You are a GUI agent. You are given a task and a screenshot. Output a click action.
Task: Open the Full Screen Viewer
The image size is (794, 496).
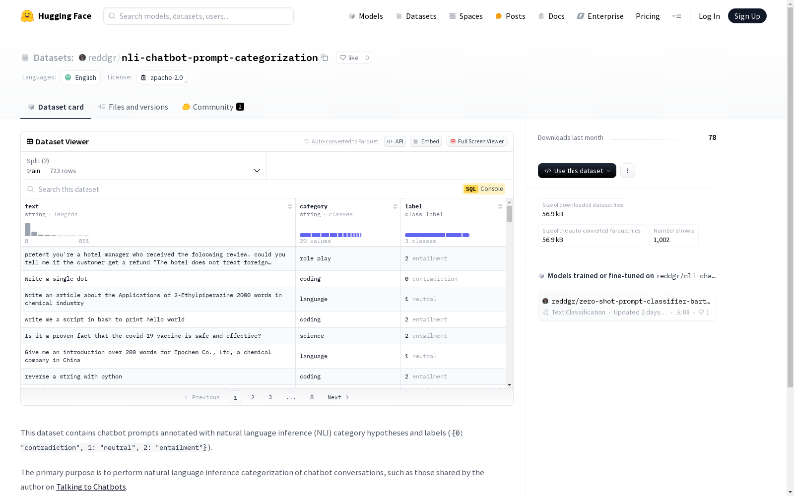point(476,141)
